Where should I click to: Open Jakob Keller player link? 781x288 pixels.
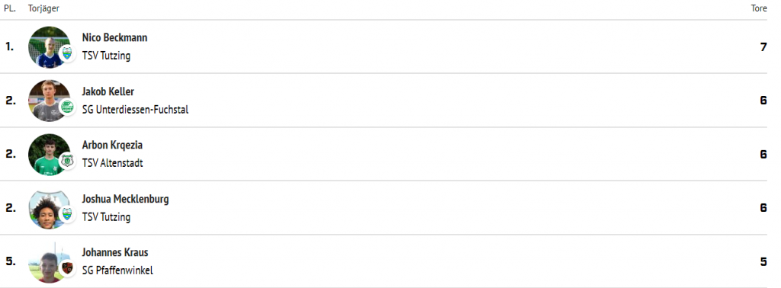108,91
